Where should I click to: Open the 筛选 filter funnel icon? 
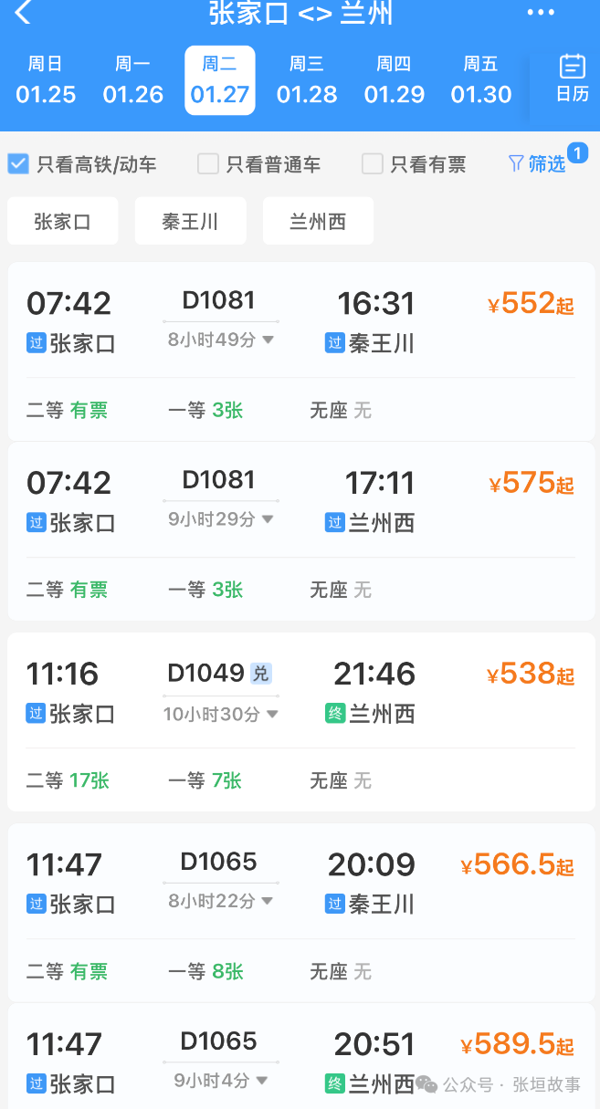517,163
